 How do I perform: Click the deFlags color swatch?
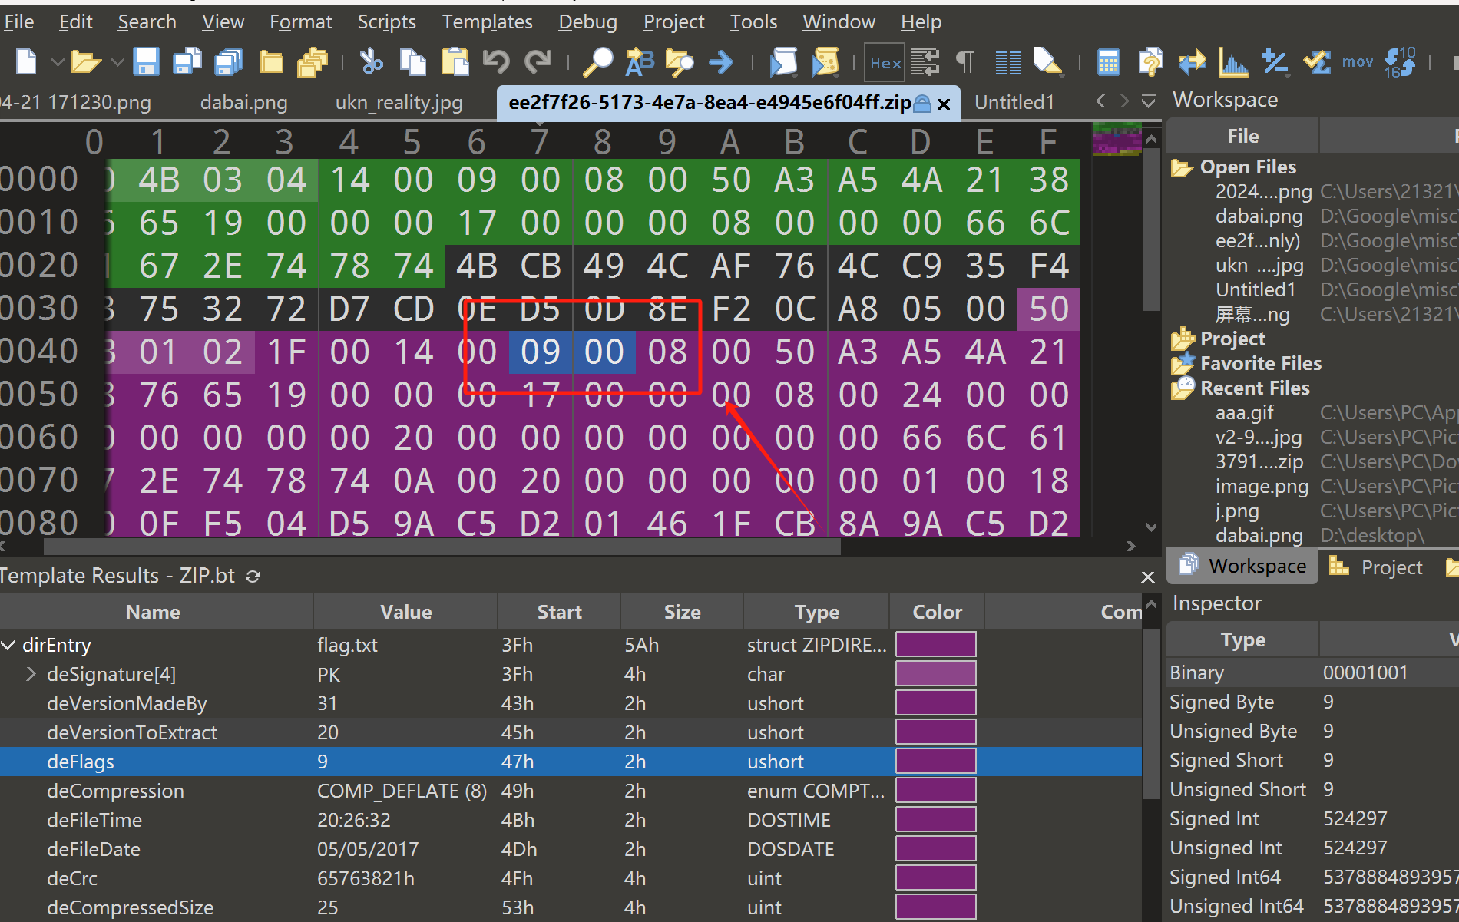(935, 762)
